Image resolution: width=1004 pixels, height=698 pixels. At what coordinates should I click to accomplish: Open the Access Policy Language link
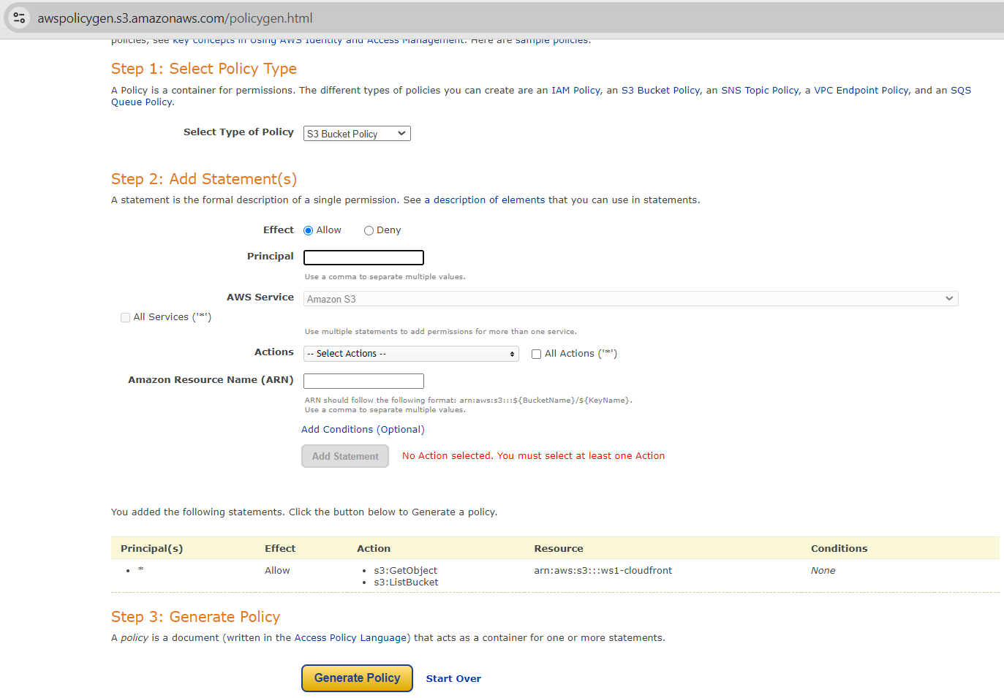pyautogui.click(x=352, y=638)
